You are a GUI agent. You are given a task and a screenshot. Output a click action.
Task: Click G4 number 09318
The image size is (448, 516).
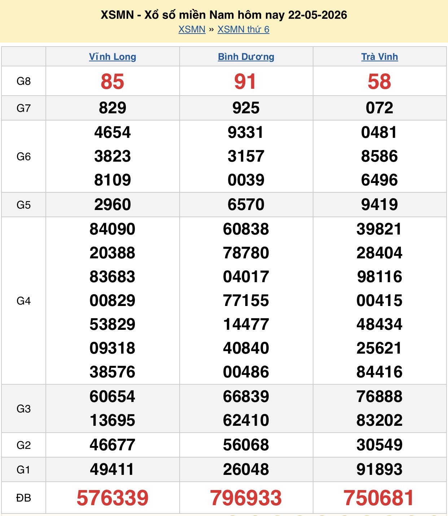[113, 348]
